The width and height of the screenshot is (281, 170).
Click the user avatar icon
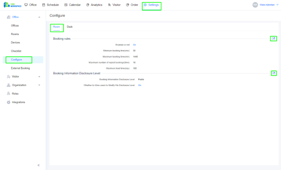click(255, 5)
